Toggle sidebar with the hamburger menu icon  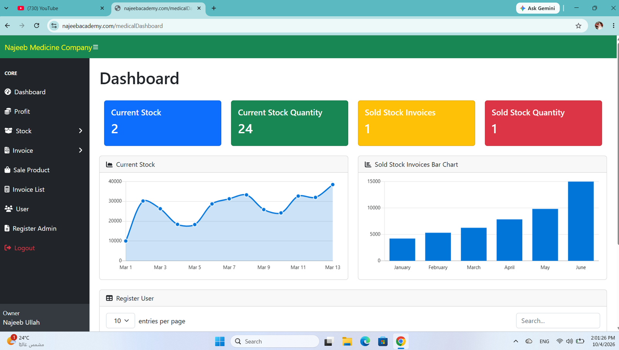(96, 47)
